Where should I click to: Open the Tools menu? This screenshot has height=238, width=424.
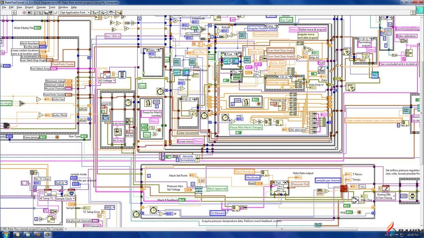pos(52,7)
